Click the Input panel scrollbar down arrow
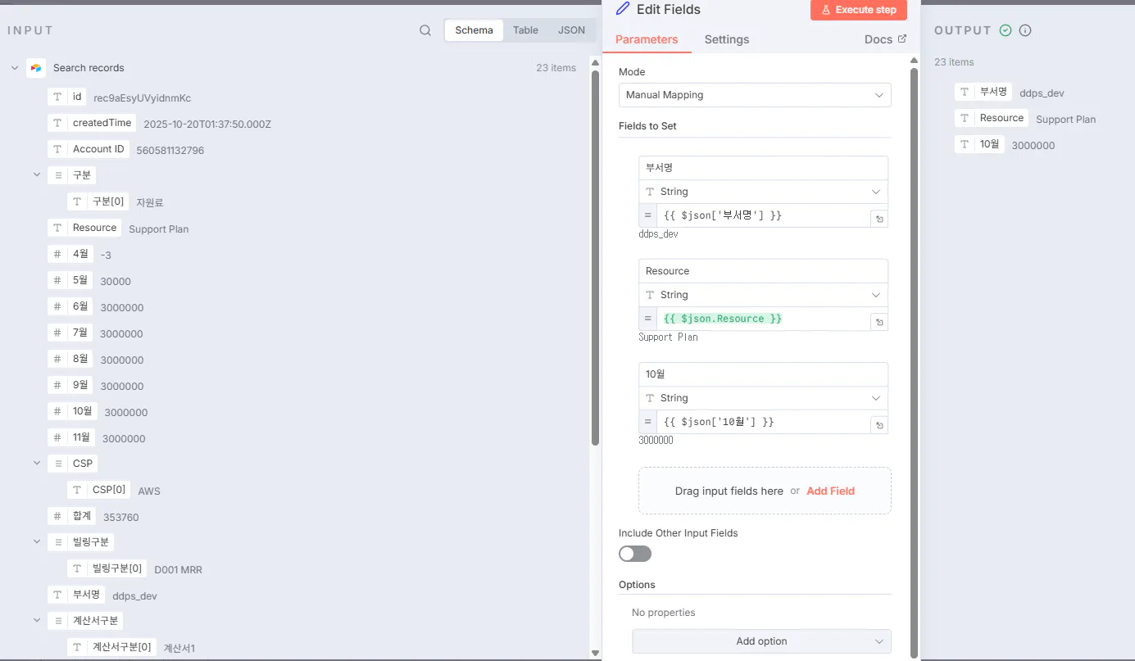1135x661 pixels. pyautogui.click(x=596, y=653)
